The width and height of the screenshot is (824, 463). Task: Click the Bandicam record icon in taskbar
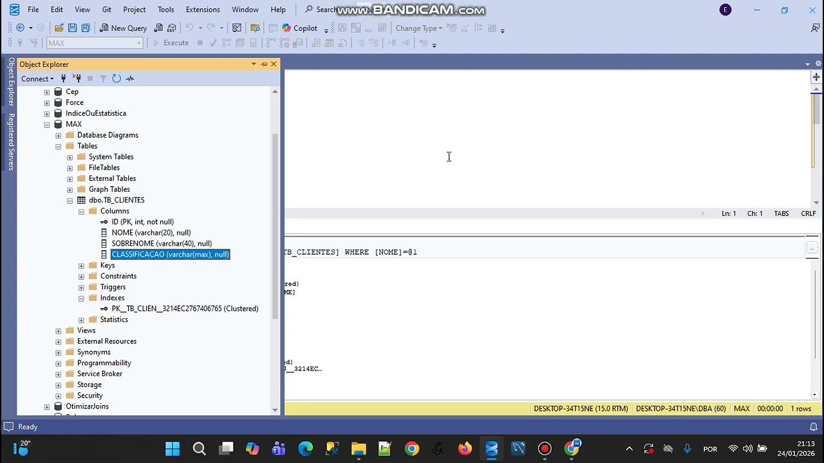click(x=545, y=449)
